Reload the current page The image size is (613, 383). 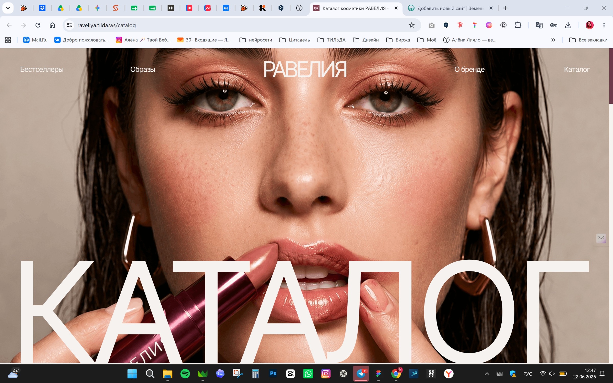tap(38, 25)
